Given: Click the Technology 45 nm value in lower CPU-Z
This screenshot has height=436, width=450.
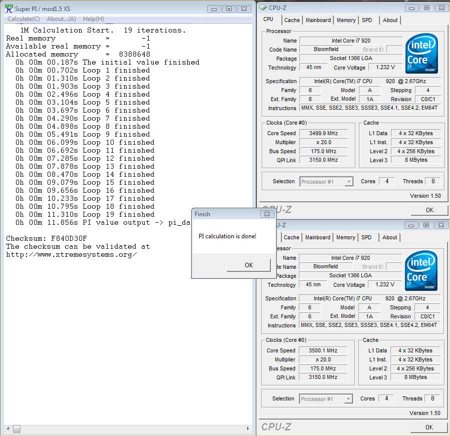Looking at the screenshot, I should click(x=313, y=284).
